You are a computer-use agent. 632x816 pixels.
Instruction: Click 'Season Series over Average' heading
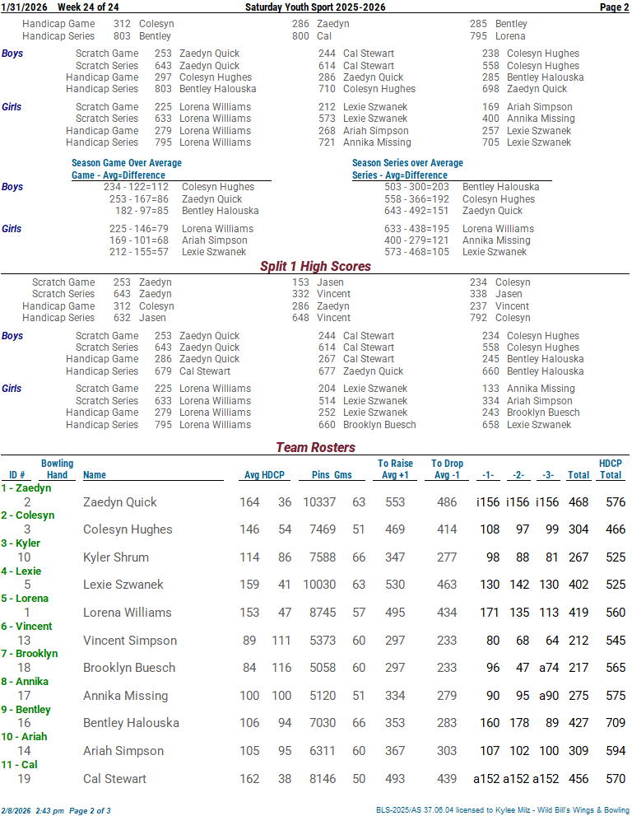point(407,163)
